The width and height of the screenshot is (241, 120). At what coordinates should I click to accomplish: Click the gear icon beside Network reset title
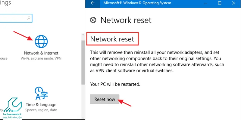tap(93, 20)
